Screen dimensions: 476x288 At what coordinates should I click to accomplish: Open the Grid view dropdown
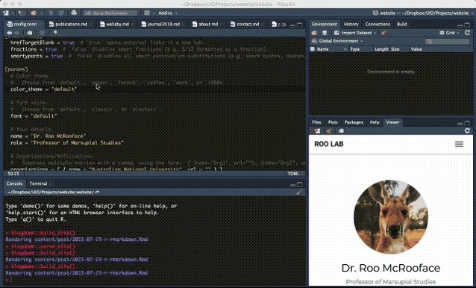point(449,33)
